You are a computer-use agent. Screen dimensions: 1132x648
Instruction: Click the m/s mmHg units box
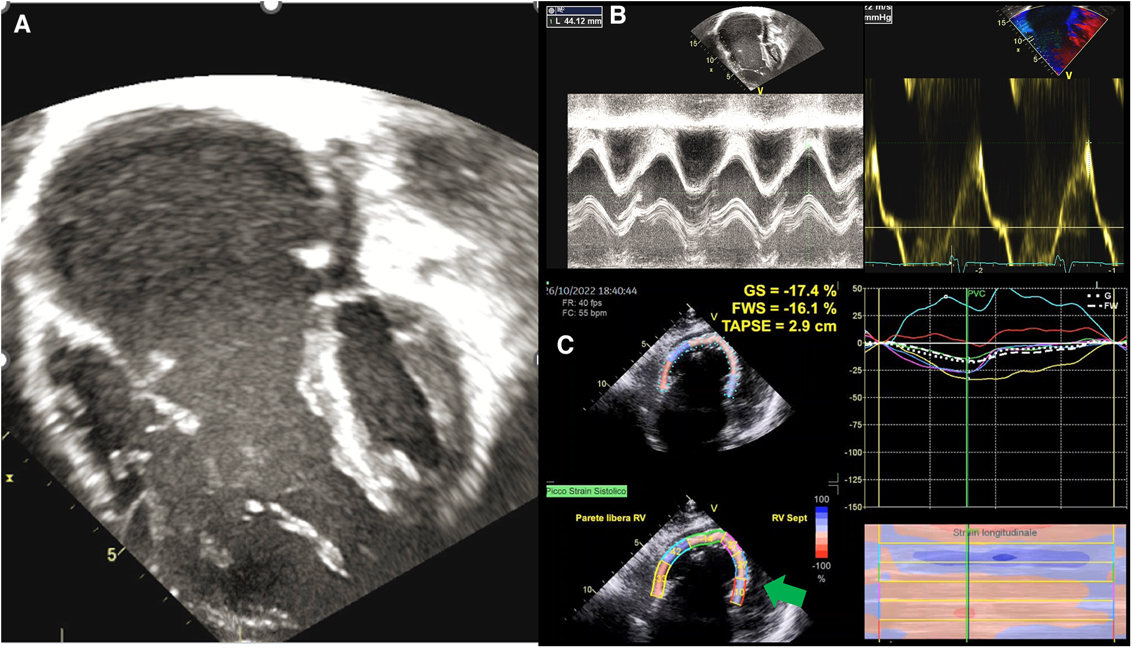tap(878, 13)
